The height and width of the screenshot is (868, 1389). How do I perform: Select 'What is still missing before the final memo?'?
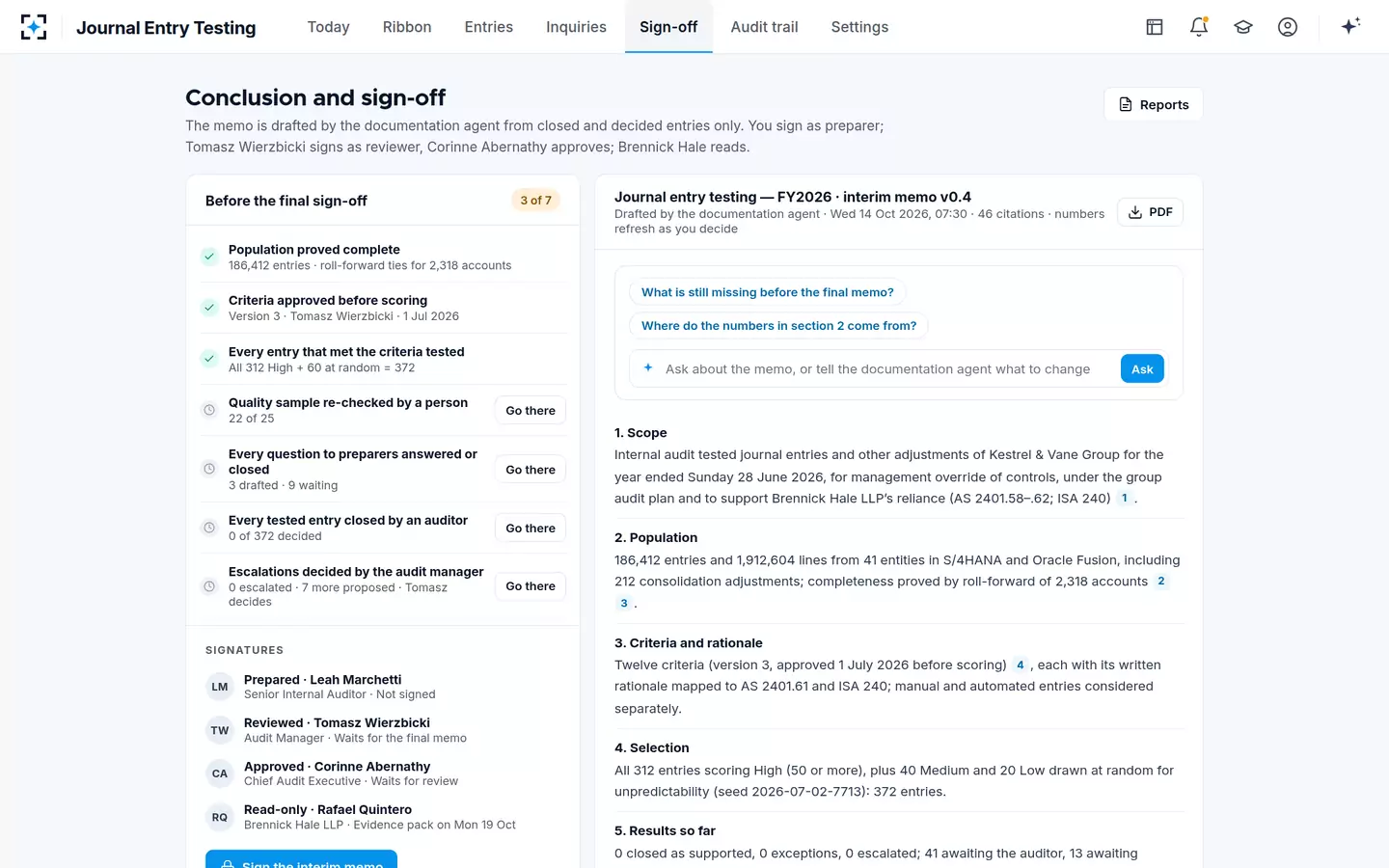(768, 292)
